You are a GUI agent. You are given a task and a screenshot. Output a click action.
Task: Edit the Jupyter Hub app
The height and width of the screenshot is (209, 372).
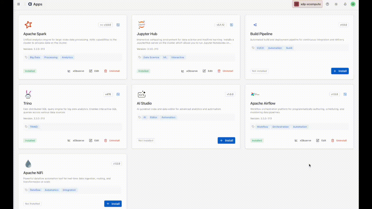tap(208, 71)
